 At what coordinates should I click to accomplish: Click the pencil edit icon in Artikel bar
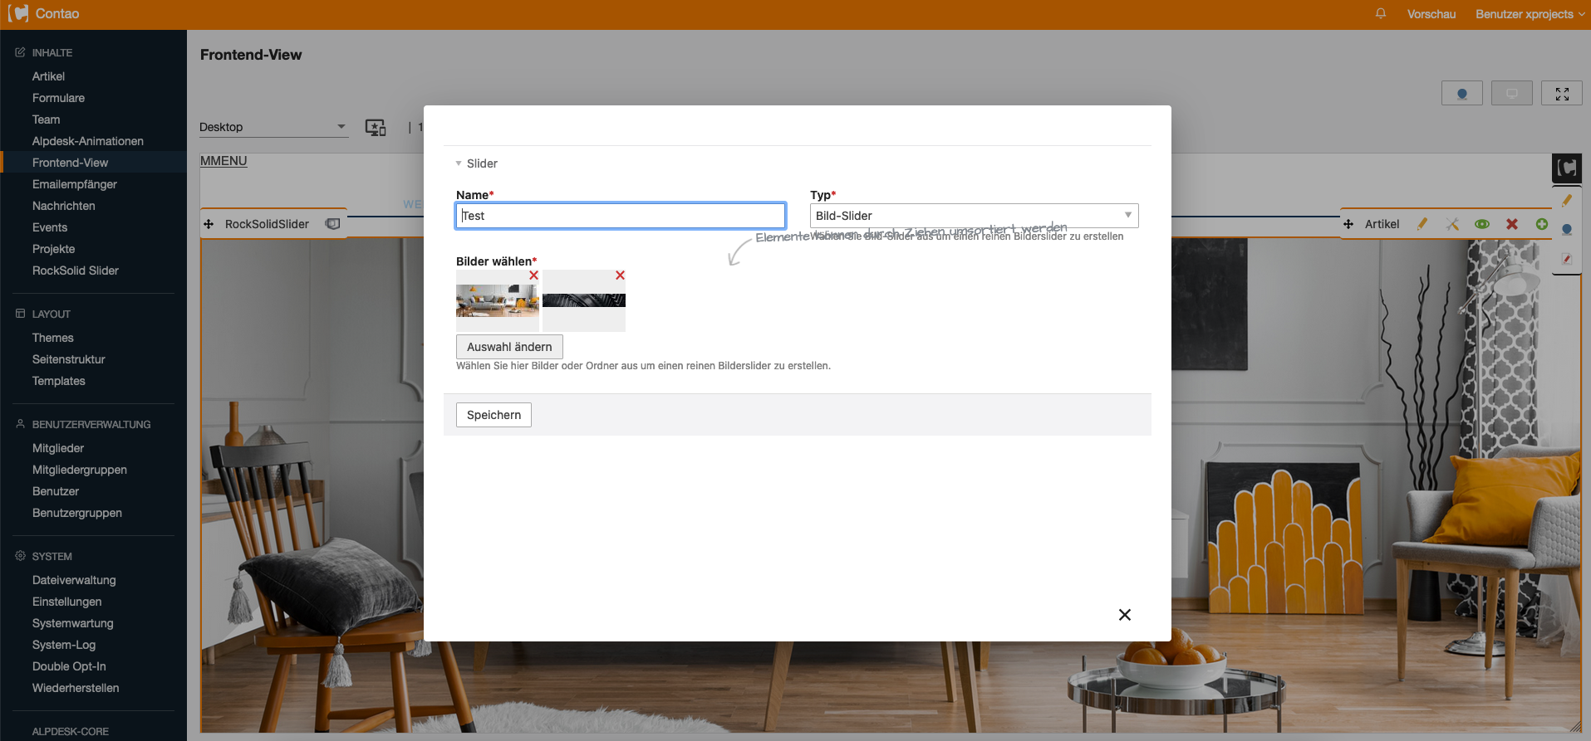(x=1422, y=224)
